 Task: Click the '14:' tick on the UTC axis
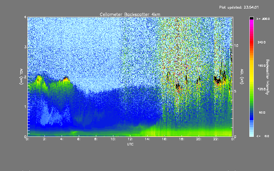tap(148, 139)
